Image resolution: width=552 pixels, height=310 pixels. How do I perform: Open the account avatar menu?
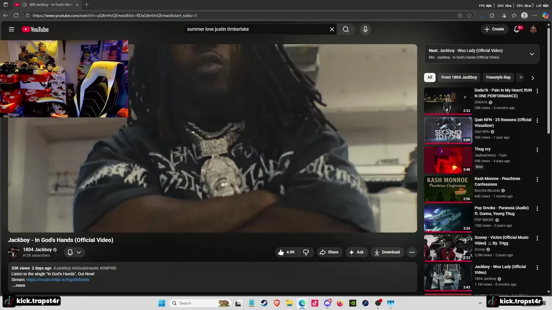533,29
